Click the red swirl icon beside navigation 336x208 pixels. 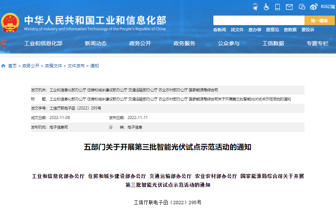(3, 43)
